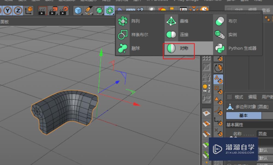Screen dimensions: 273x165
Task: Click the red X axis arrow handle
Action: click(x=136, y=104)
